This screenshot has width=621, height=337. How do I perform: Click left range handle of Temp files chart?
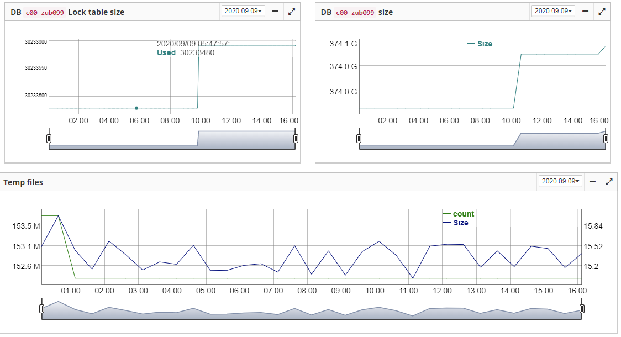tap(41, 309)
